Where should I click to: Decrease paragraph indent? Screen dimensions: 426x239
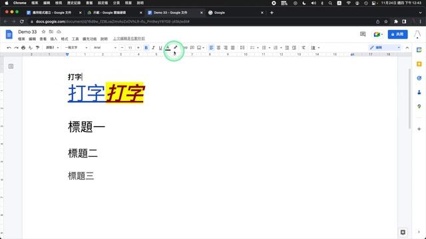click(287, 48)
